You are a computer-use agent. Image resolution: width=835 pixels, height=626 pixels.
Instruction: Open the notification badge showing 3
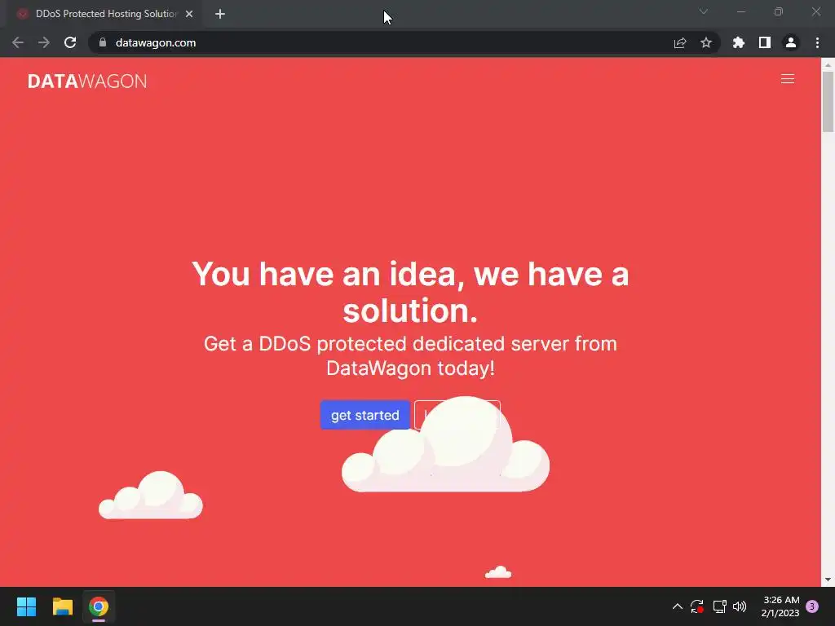(812, 606)
